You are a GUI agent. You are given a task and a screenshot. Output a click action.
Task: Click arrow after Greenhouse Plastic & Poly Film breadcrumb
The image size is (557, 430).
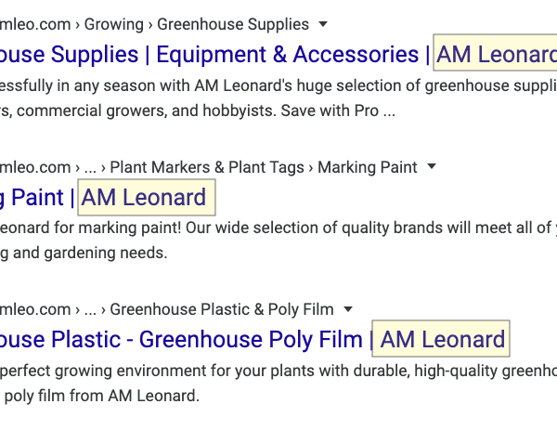click(x=347, y=309)
